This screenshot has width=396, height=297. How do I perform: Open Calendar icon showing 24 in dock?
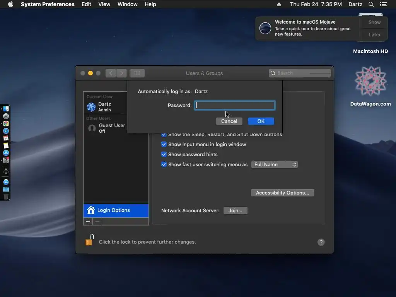coord(6,138)
